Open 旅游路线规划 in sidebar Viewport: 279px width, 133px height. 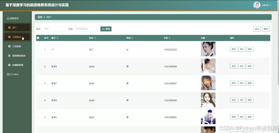17,56
